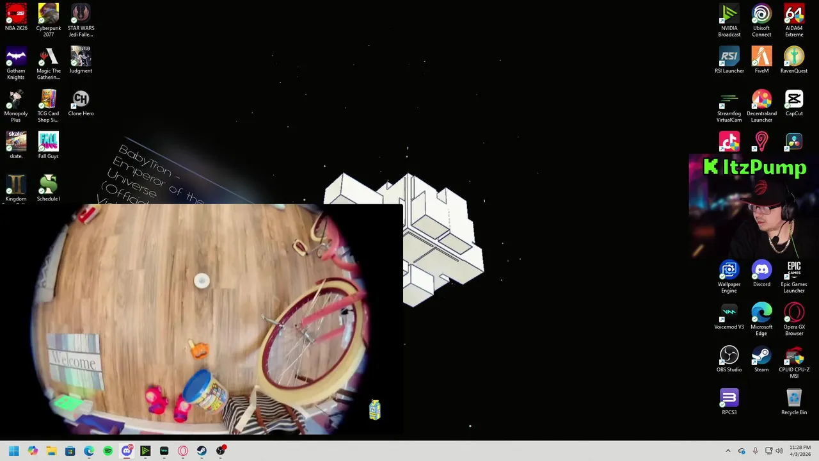The image size is (819, 461).
Task: Select the FiveM desktop shortcut
Action: point(761,60)
